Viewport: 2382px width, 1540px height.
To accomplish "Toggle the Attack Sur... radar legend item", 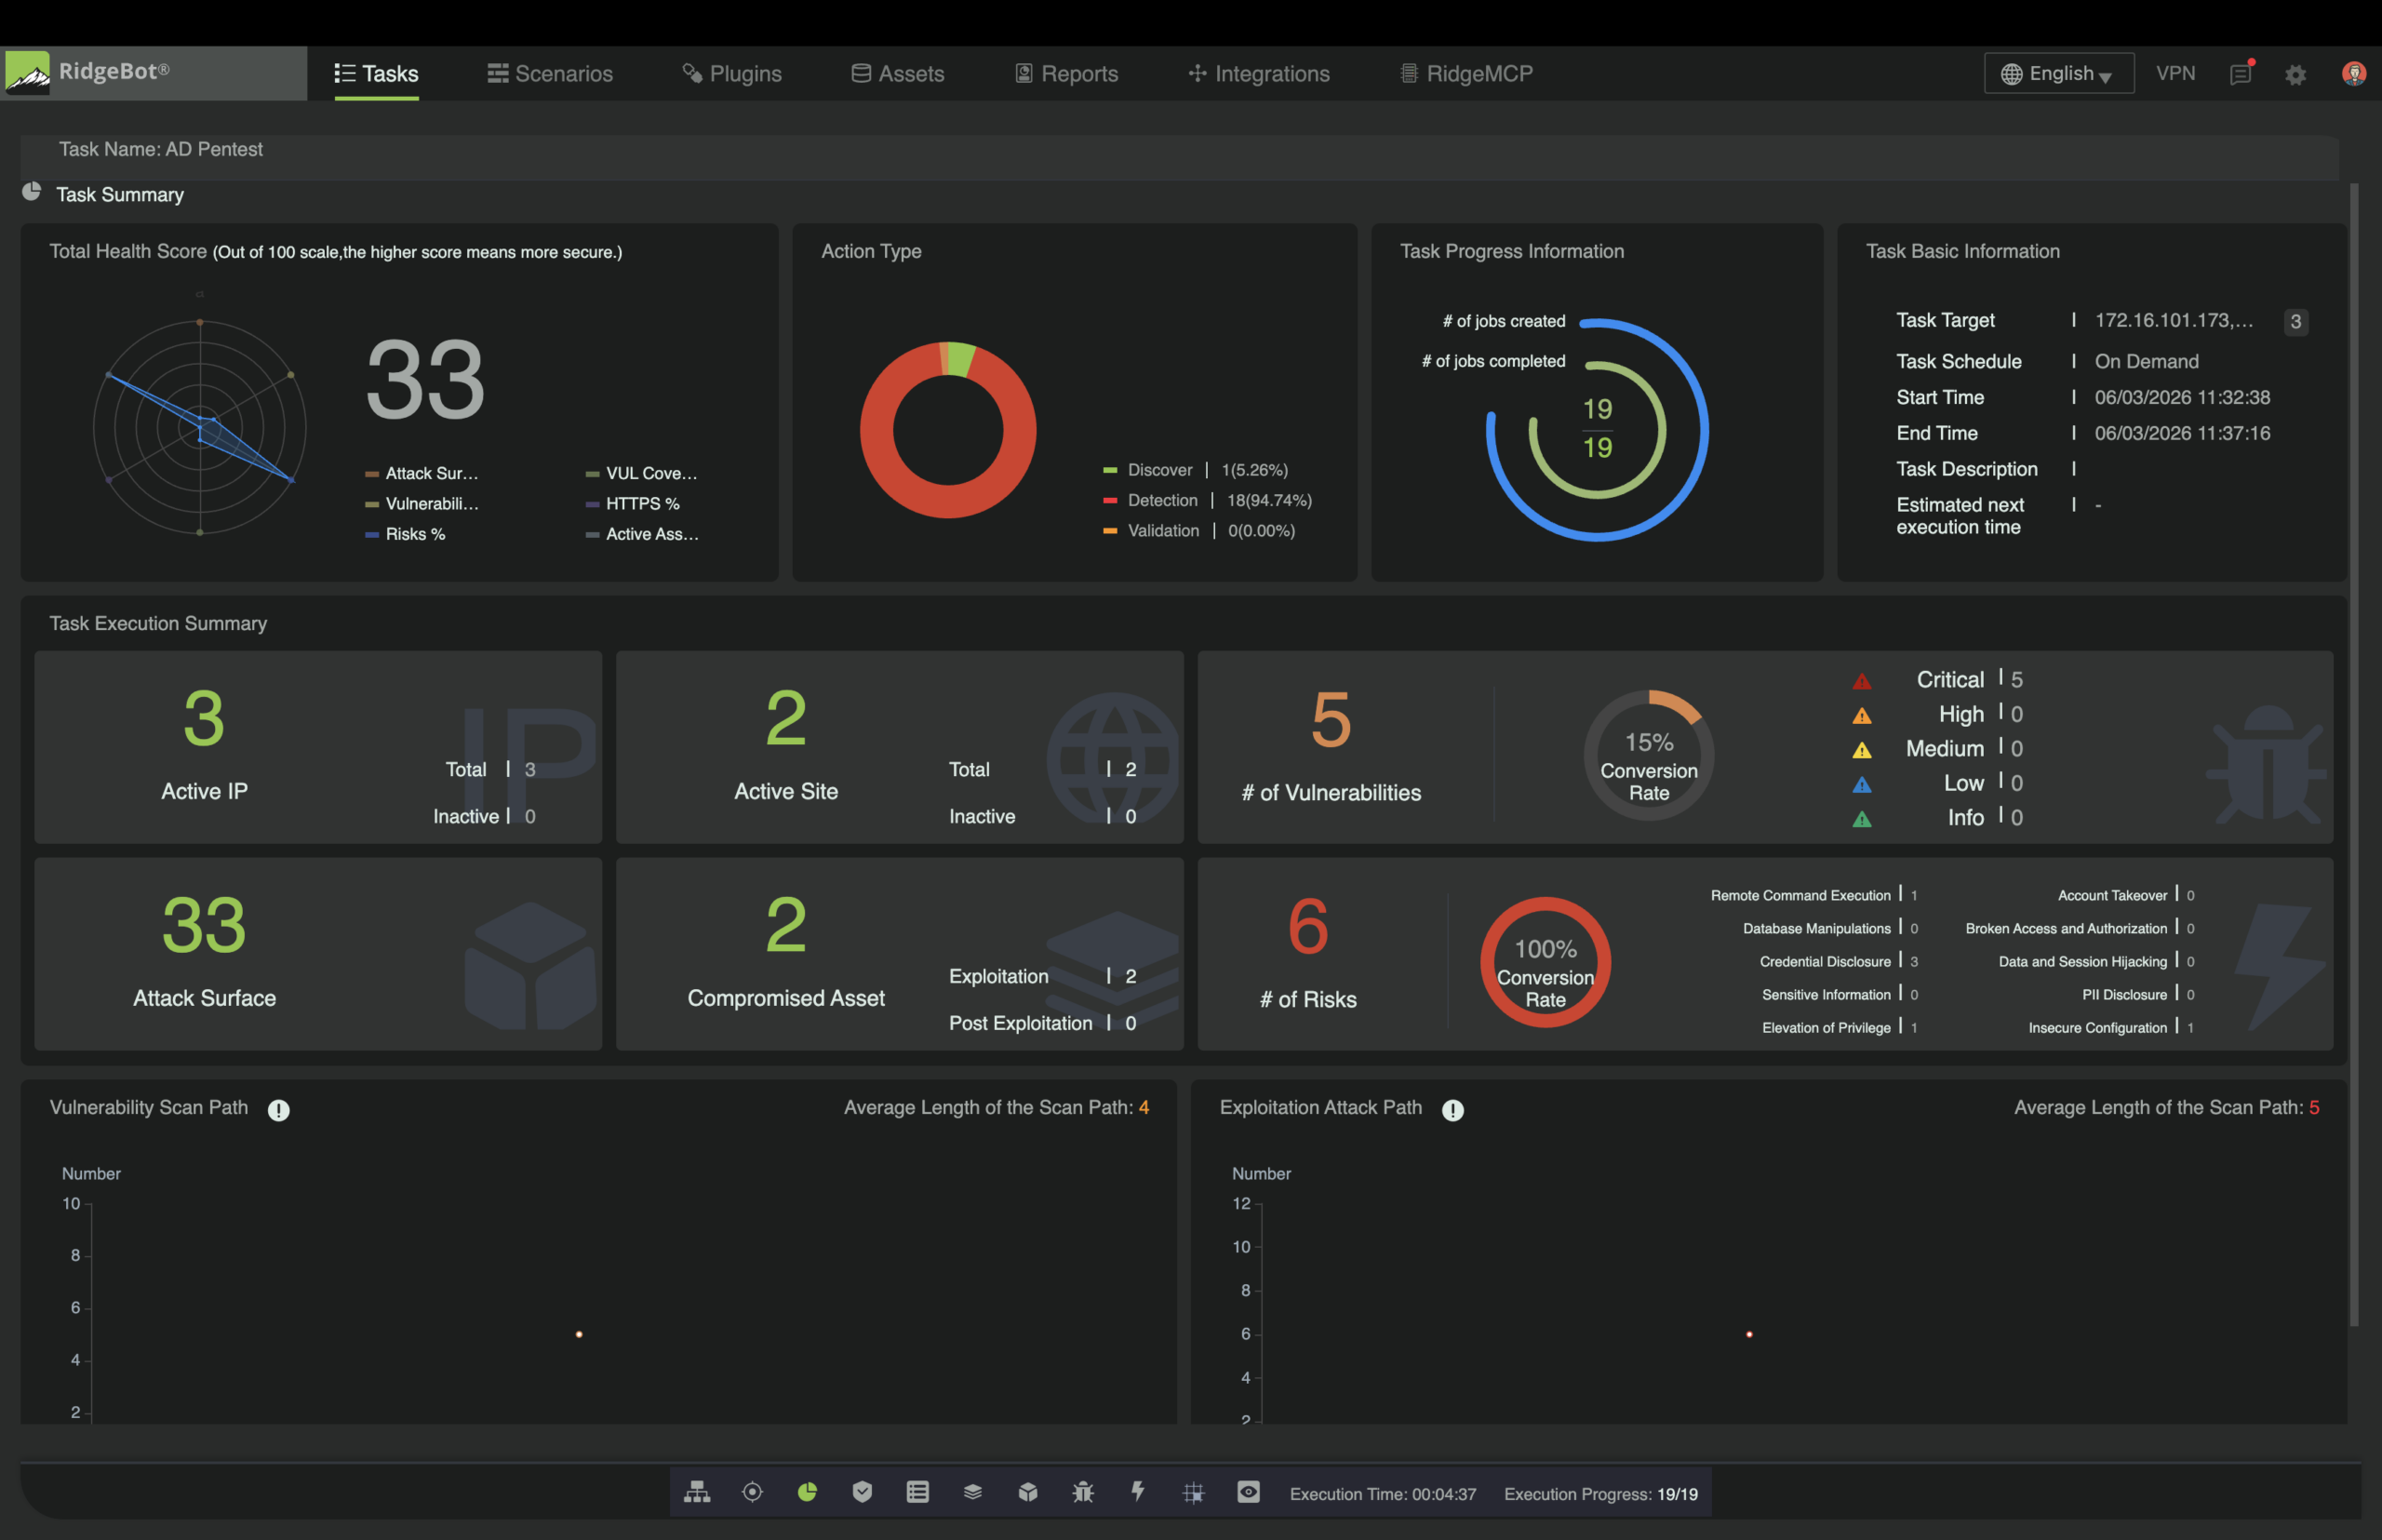I will click(x=421, y=474).
